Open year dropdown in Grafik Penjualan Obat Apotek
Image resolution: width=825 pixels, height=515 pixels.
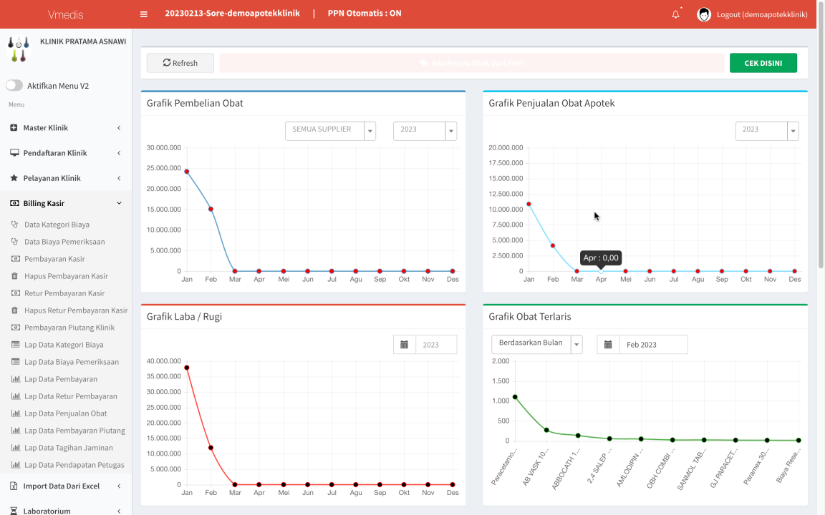tap(766, 131)
